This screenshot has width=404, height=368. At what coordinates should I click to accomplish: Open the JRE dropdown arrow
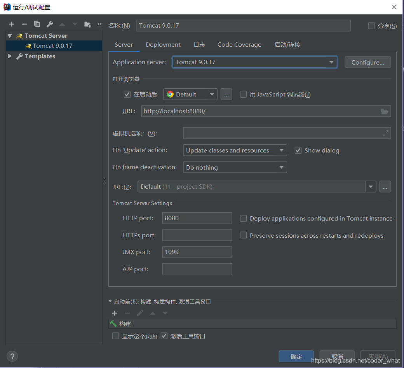point(371,187)
